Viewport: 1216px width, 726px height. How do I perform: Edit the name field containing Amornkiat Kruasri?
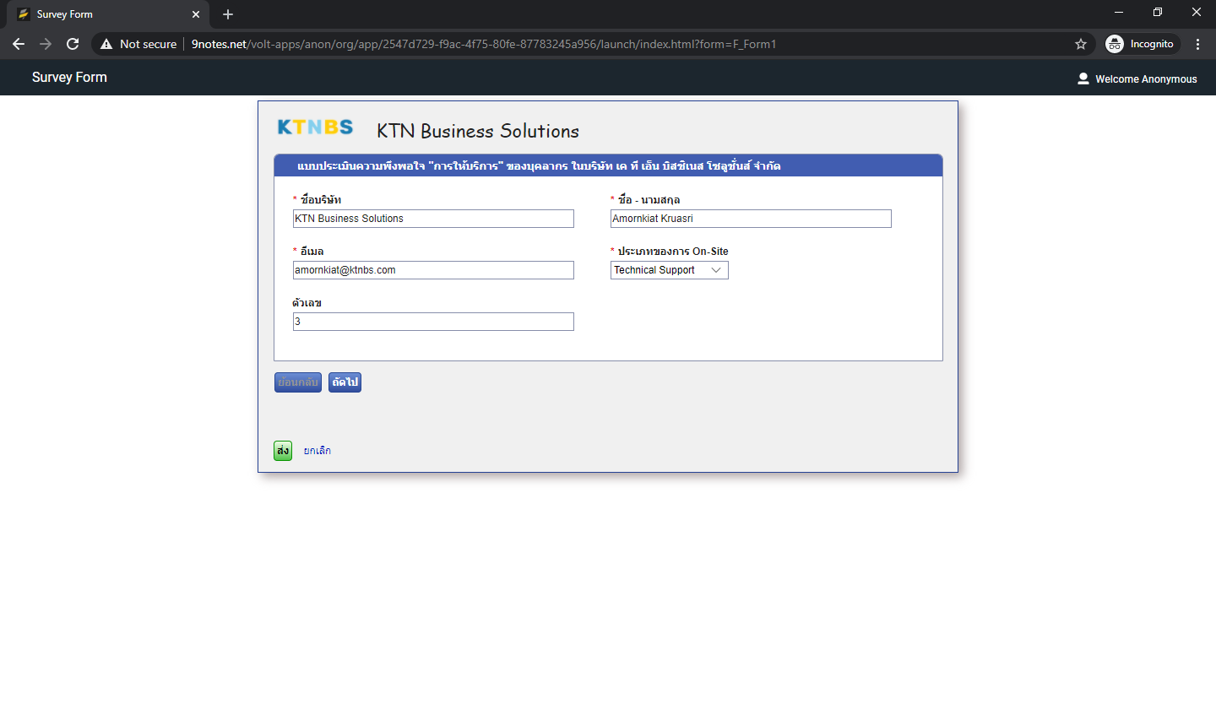pos(751,219)
